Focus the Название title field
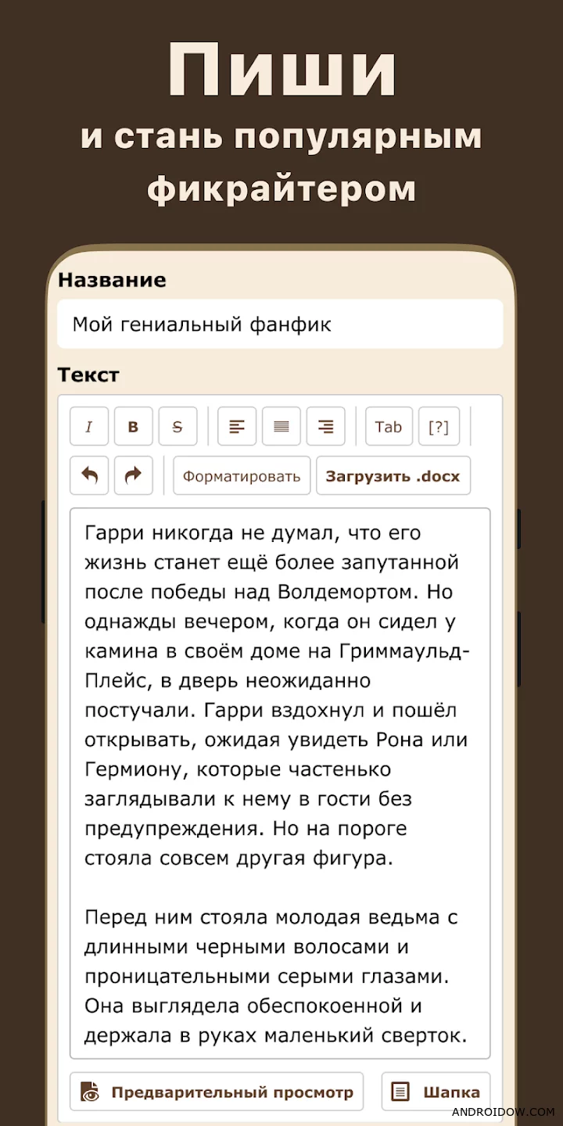This screenshot has height=1126, width=563. 280,325
